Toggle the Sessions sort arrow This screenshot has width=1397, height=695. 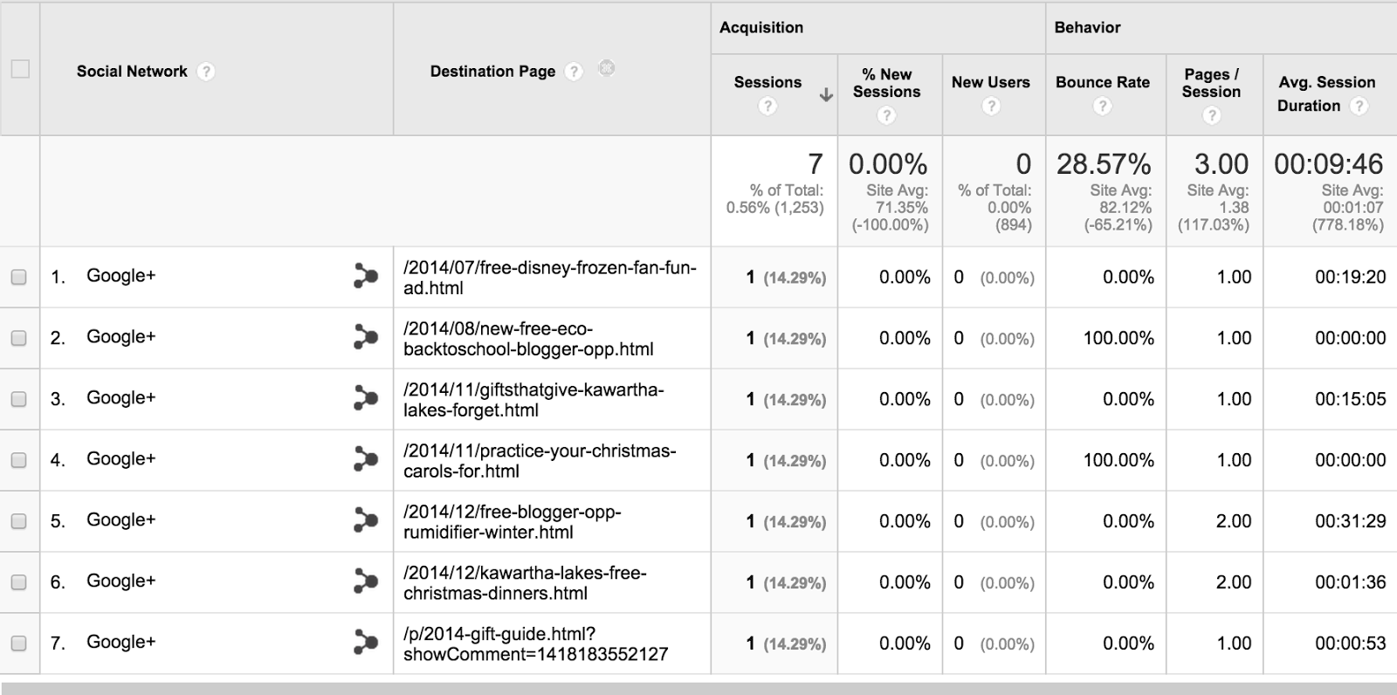825,95
